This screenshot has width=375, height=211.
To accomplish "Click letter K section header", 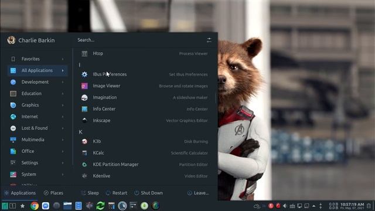I will click(81, 132).
